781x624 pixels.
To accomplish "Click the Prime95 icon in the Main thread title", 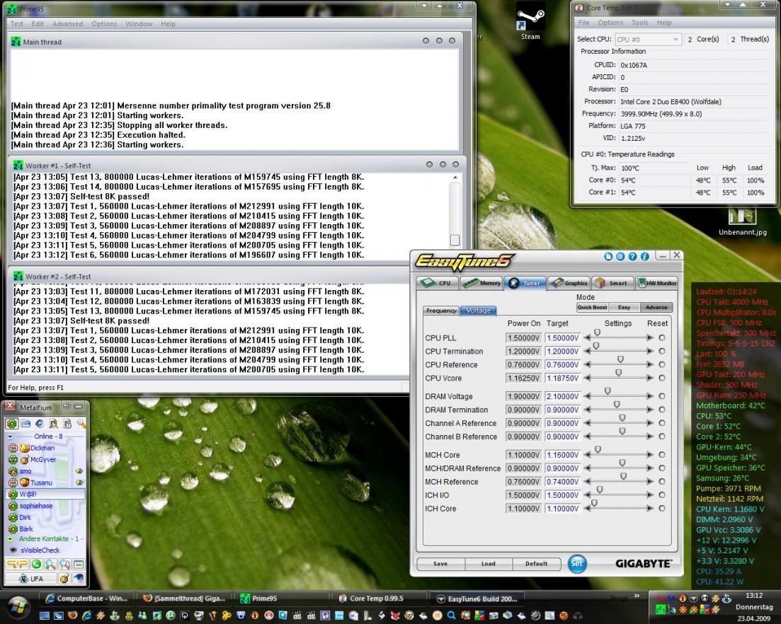I will coord(16,42).
